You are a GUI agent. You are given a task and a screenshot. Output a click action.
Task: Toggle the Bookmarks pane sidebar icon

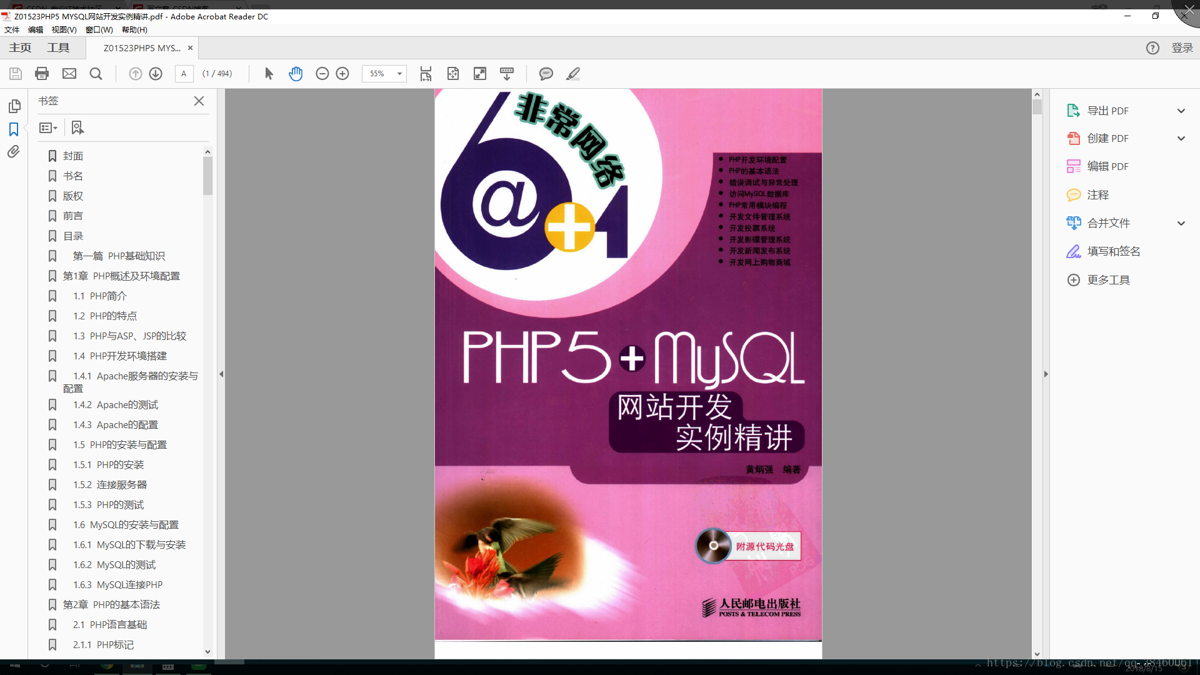pos(14,129)
